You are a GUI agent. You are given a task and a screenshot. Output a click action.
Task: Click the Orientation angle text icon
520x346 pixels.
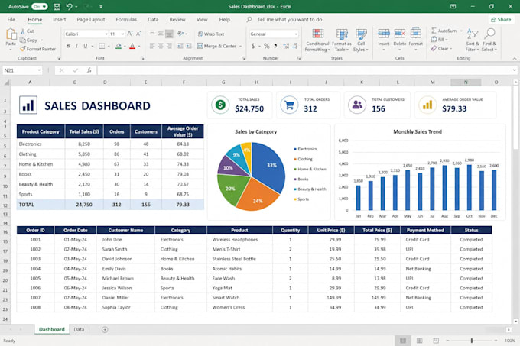(x=180, y=34)
